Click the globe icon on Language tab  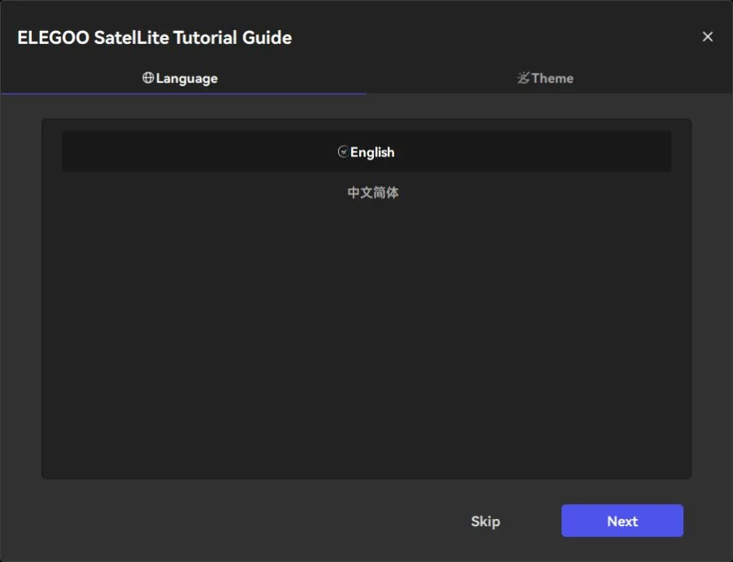pyautogui.click(x=148, y=78)
